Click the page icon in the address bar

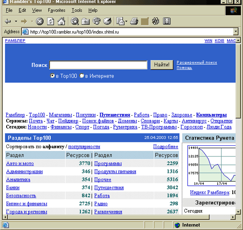(x=25, y=32)
